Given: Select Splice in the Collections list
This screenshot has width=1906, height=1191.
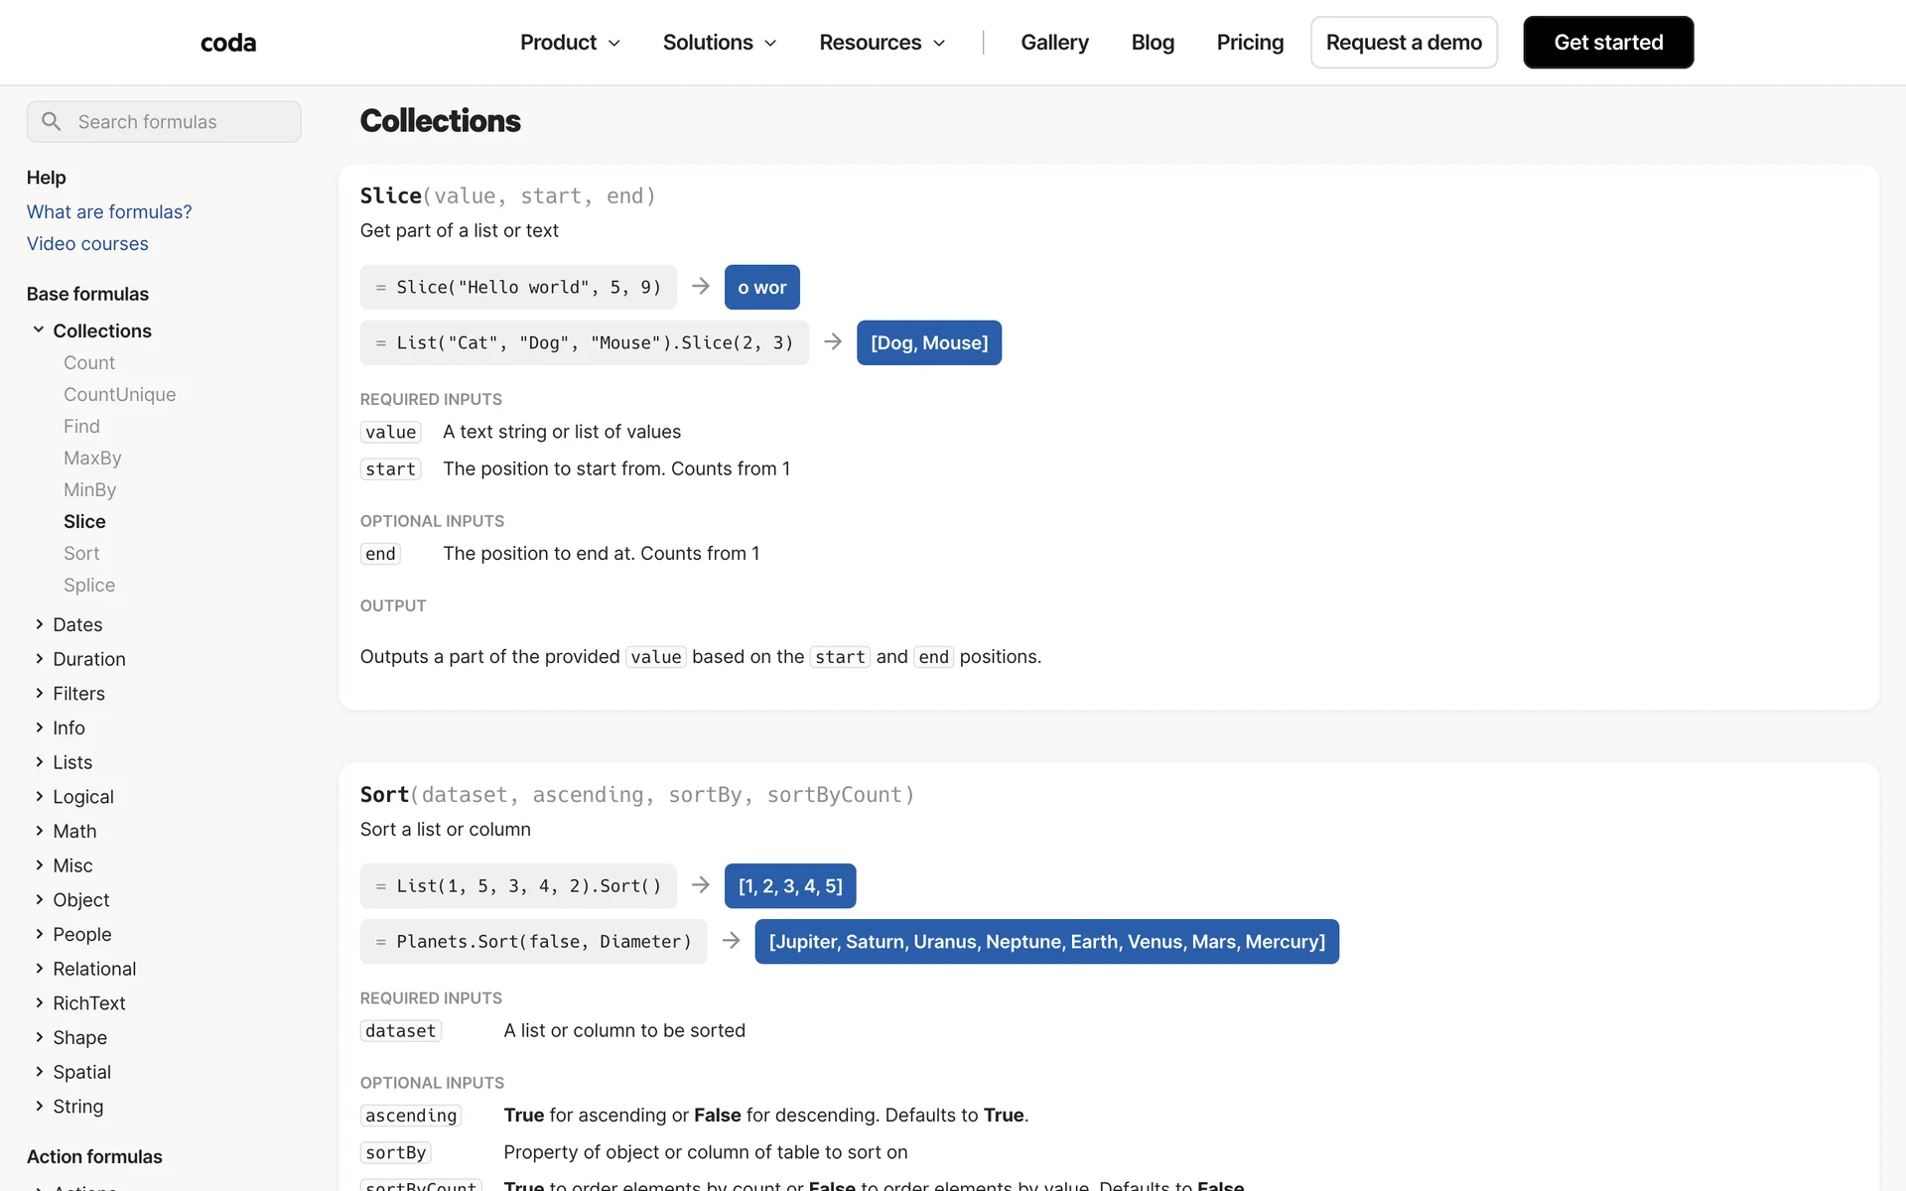Looking at the screenshot, I should point(89,585).
